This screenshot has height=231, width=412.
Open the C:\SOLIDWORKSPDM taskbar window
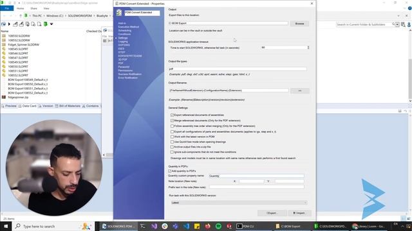click(x=331, y=226)
